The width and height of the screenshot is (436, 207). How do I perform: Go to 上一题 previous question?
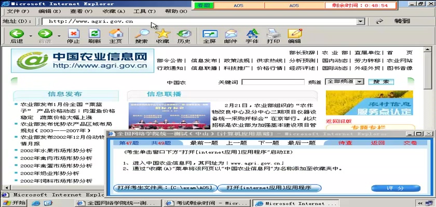(236, 143)
